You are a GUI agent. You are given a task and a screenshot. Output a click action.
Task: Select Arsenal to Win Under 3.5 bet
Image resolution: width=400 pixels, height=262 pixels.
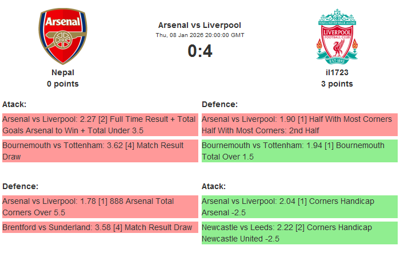99,125
